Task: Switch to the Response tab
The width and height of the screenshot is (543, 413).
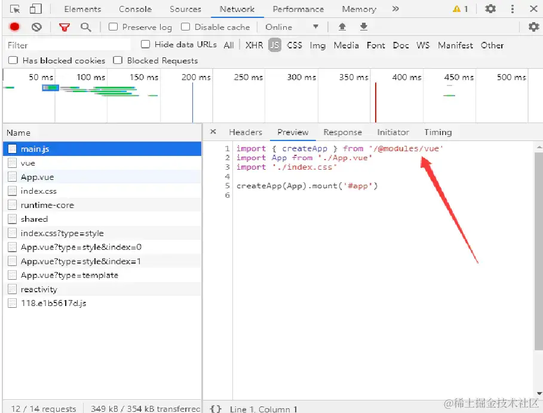Action: (x=342, y=132)
